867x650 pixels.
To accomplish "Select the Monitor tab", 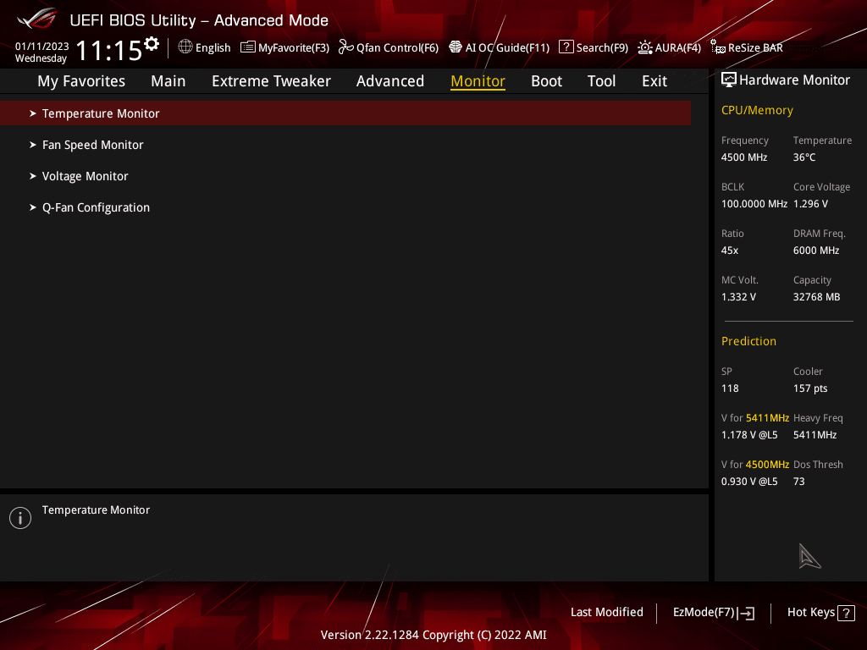I will click(x=478, y=81).
